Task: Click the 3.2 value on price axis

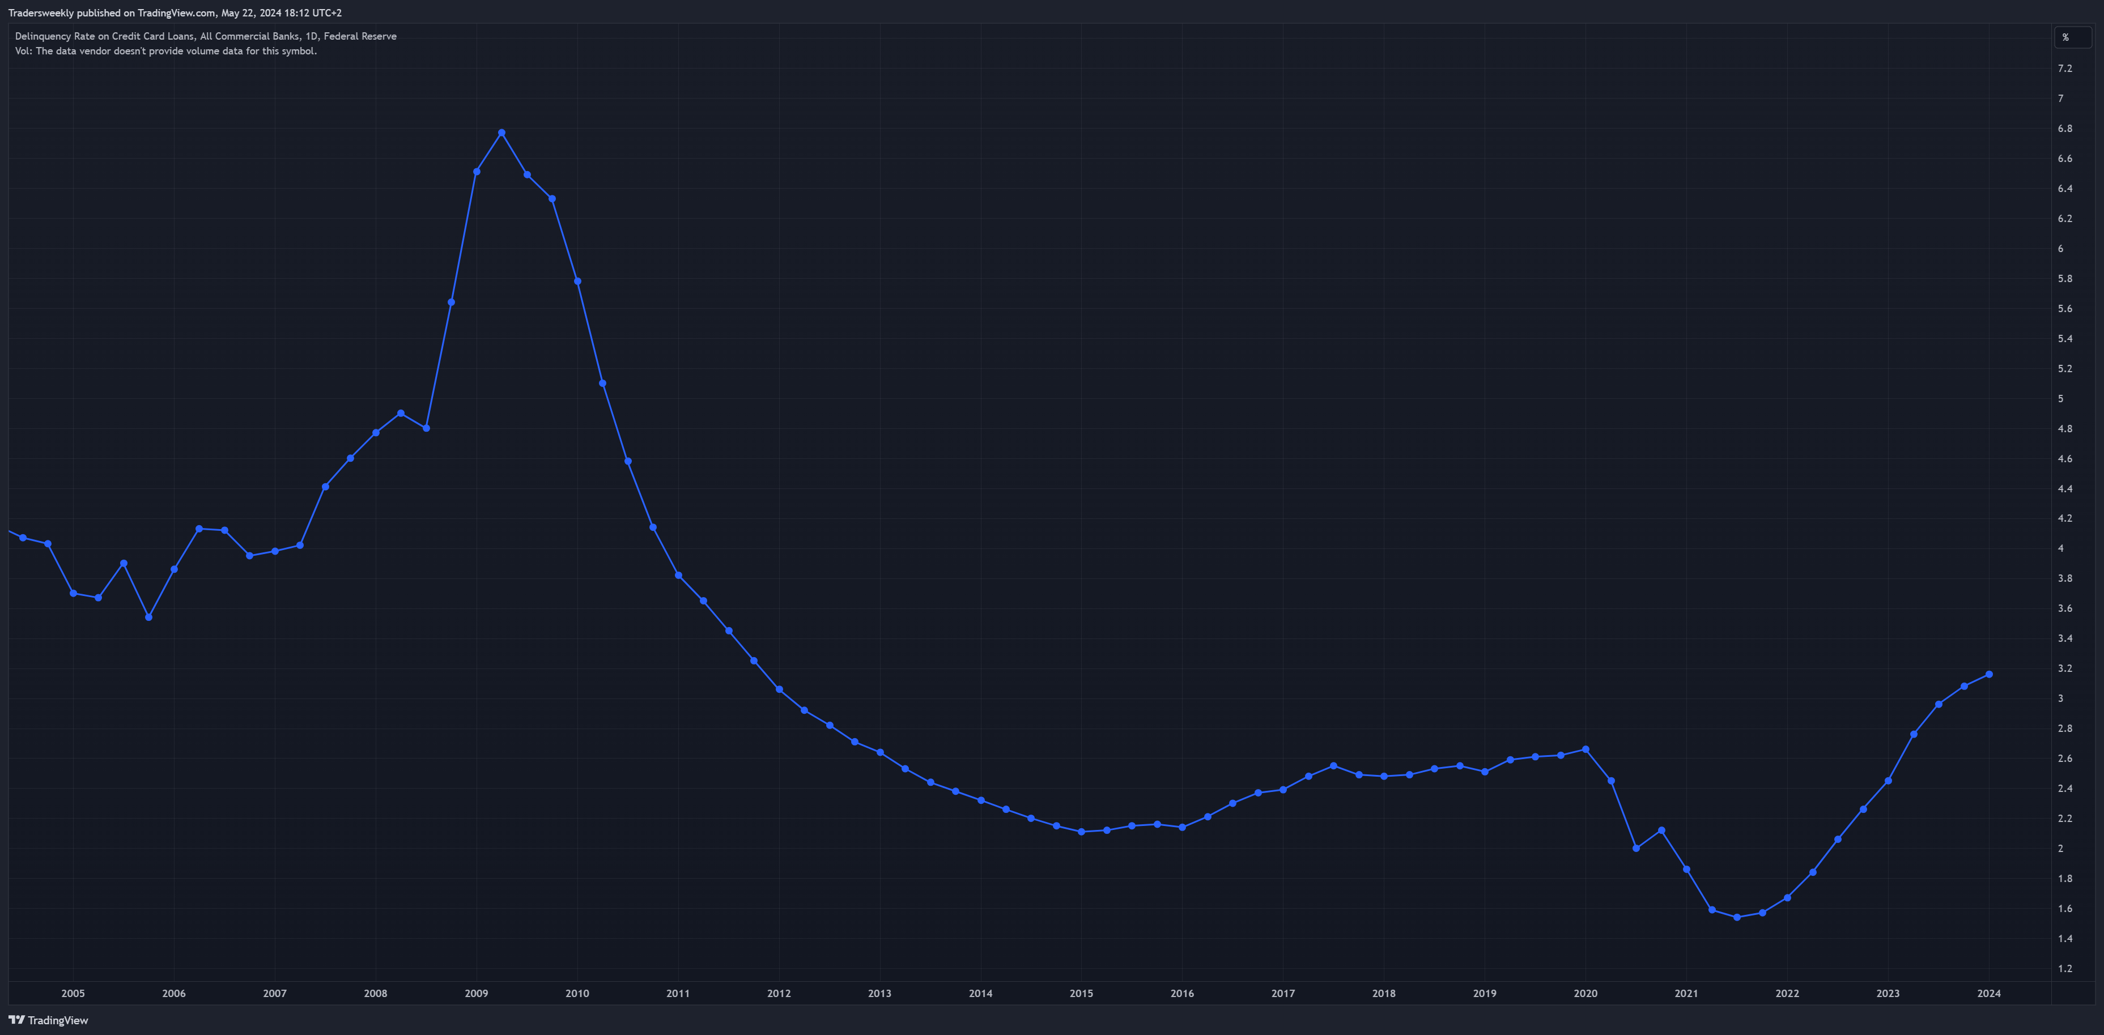Action: [x=2065, y=668]
